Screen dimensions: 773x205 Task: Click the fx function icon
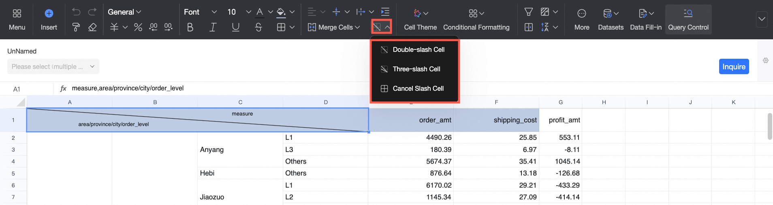click(63, 88)
